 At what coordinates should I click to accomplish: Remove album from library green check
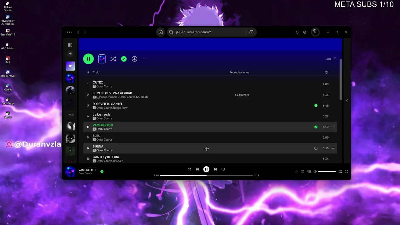[124, 59]
